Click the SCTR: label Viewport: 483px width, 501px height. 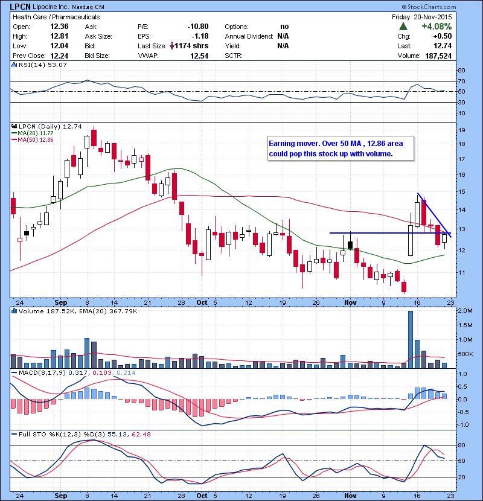coord(234,56)
